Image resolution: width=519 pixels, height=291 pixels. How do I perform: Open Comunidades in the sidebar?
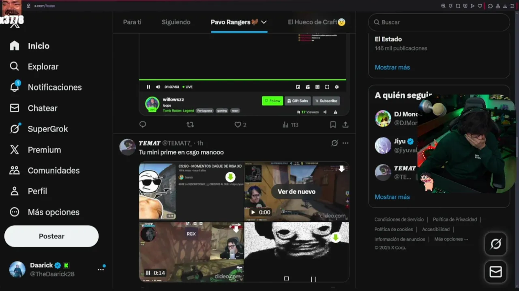click(44, 171)
